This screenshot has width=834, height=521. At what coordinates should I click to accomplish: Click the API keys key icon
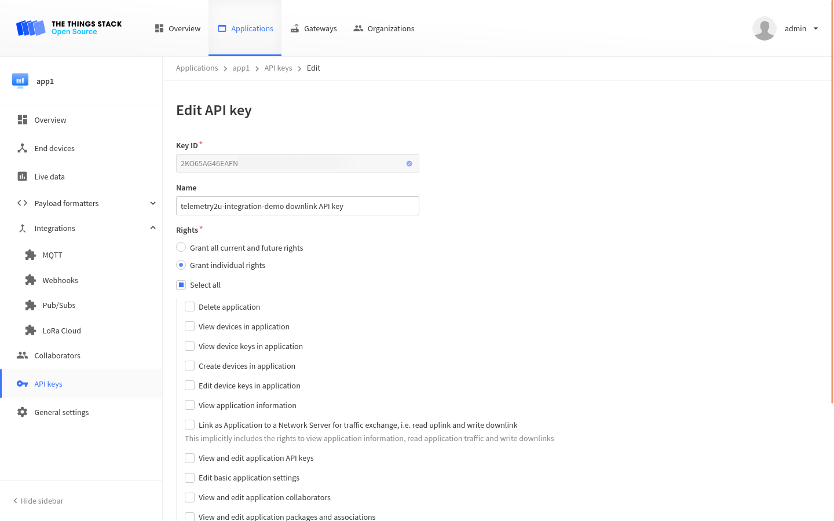[x=22, y=383]
